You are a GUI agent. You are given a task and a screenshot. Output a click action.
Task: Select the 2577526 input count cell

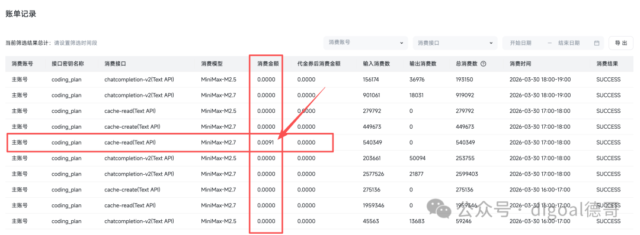click(373, 174)
